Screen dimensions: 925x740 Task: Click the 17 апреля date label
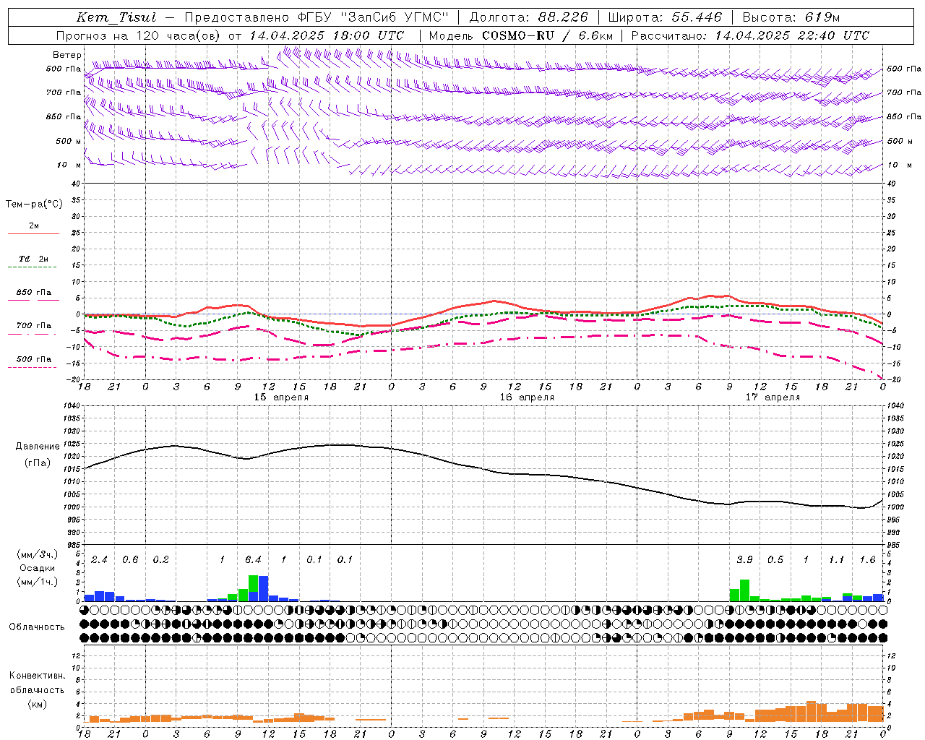pos(773,397)
